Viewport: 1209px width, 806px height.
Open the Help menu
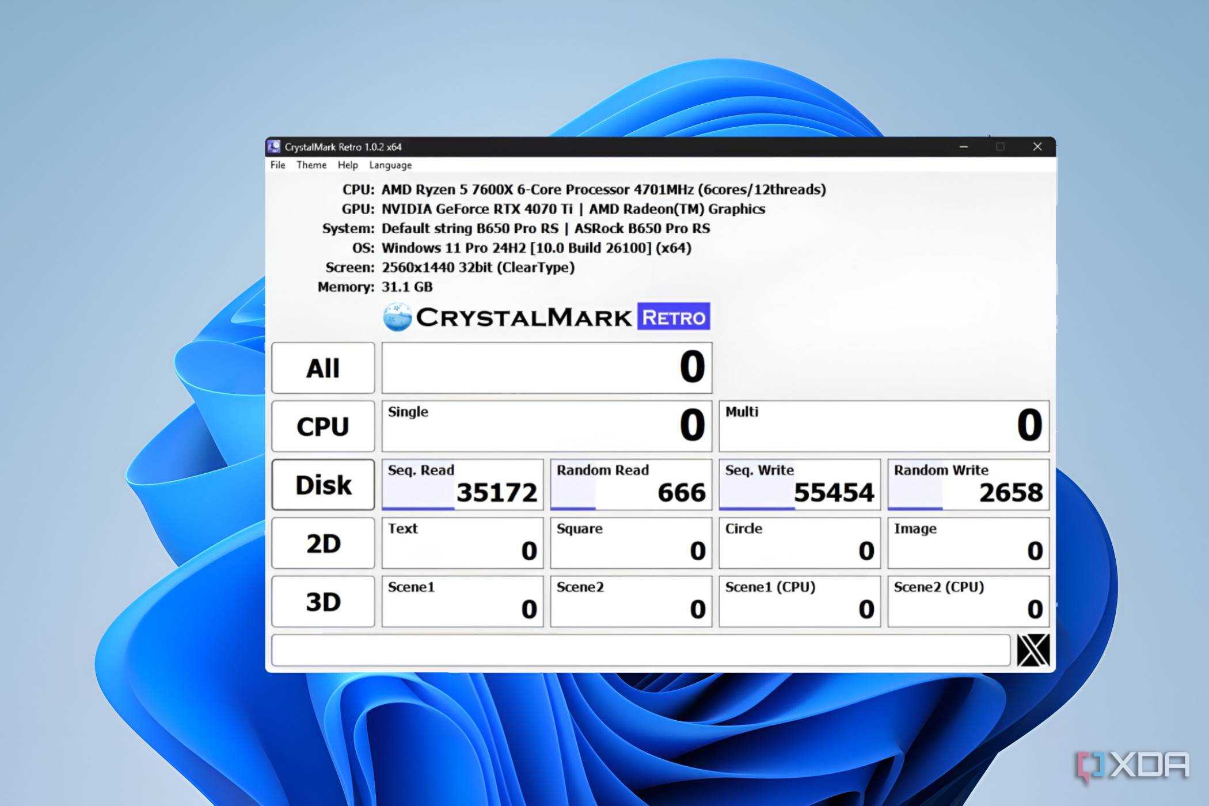pos(347,165)
